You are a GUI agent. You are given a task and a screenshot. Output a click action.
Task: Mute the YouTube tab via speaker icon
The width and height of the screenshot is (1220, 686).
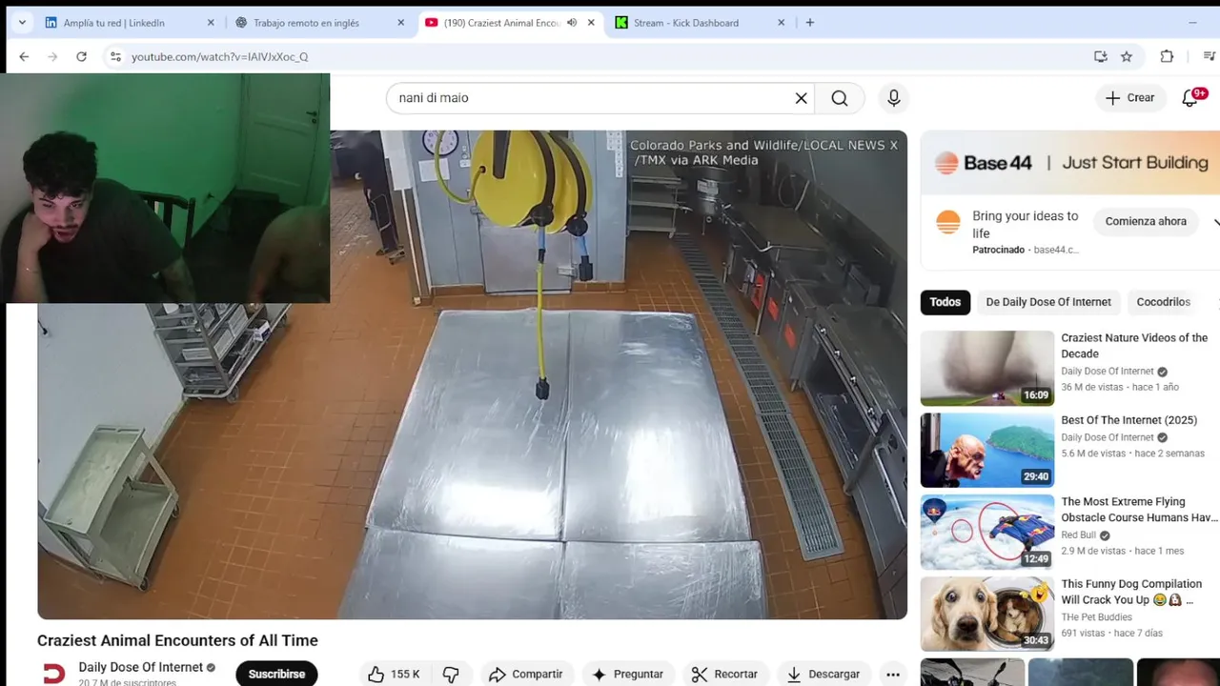coord(572,23)
